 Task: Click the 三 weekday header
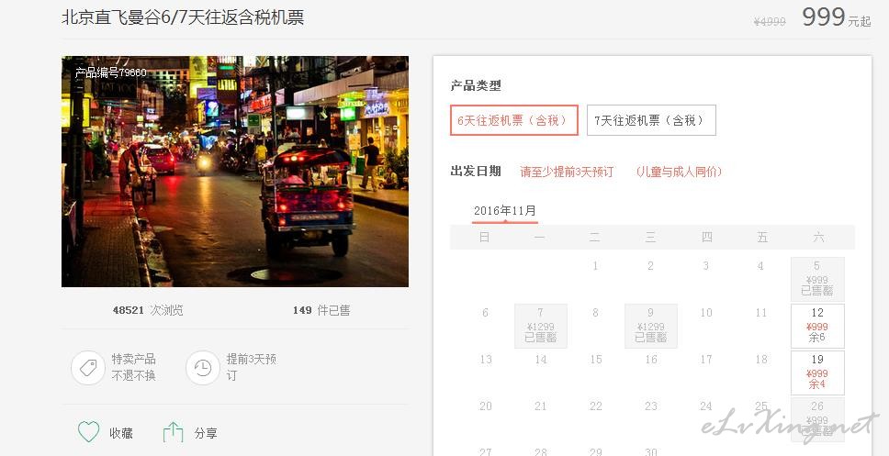click(650, 238)
